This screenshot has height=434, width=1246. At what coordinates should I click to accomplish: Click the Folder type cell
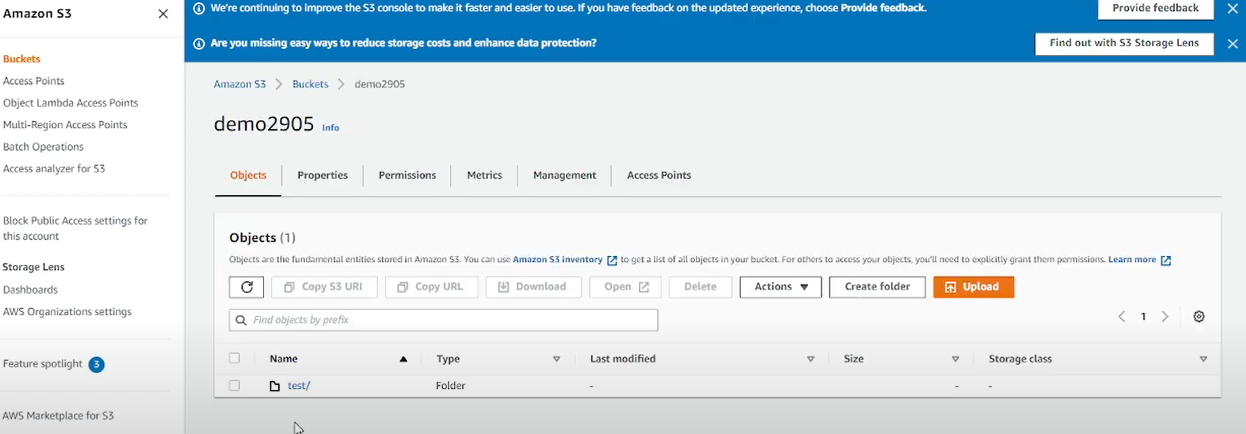(451, 386)
